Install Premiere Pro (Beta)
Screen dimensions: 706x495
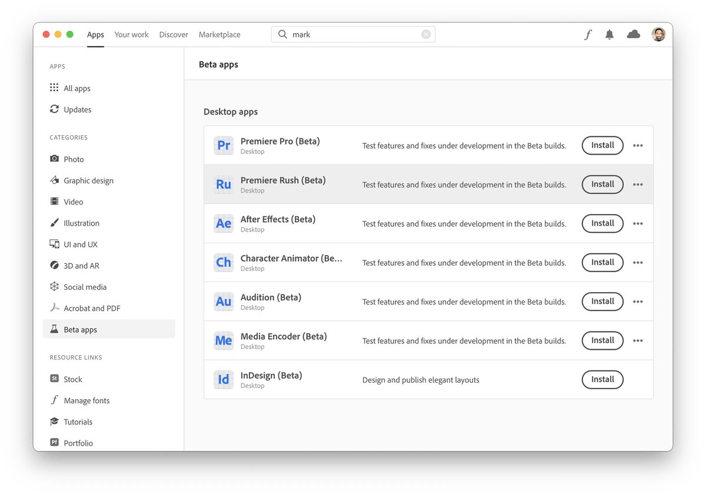tap(602, 145)
